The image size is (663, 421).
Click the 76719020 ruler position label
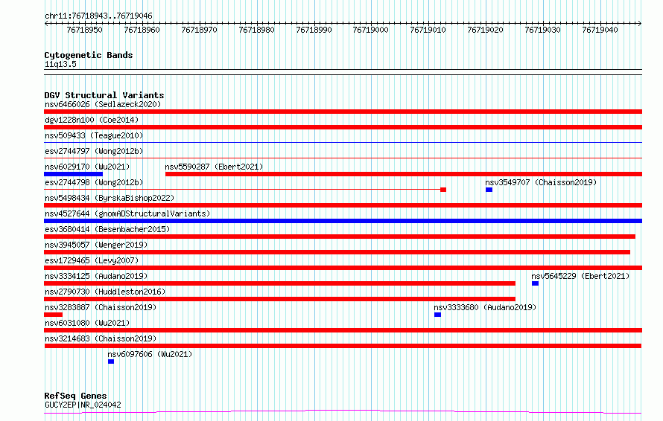tap(486, 30)
